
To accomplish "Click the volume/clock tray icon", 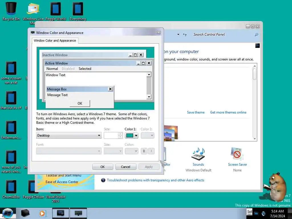I will (x=263, y=213).
